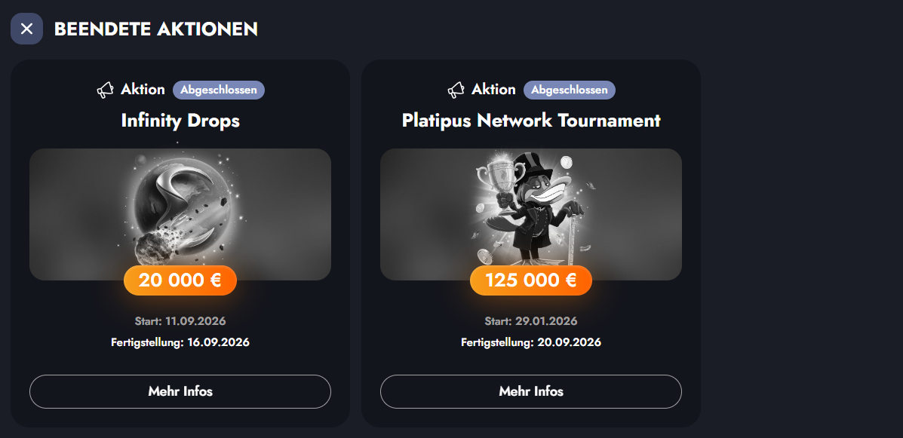Select the Infinity Drops title
903x438 pixels.
click(180, 121)
